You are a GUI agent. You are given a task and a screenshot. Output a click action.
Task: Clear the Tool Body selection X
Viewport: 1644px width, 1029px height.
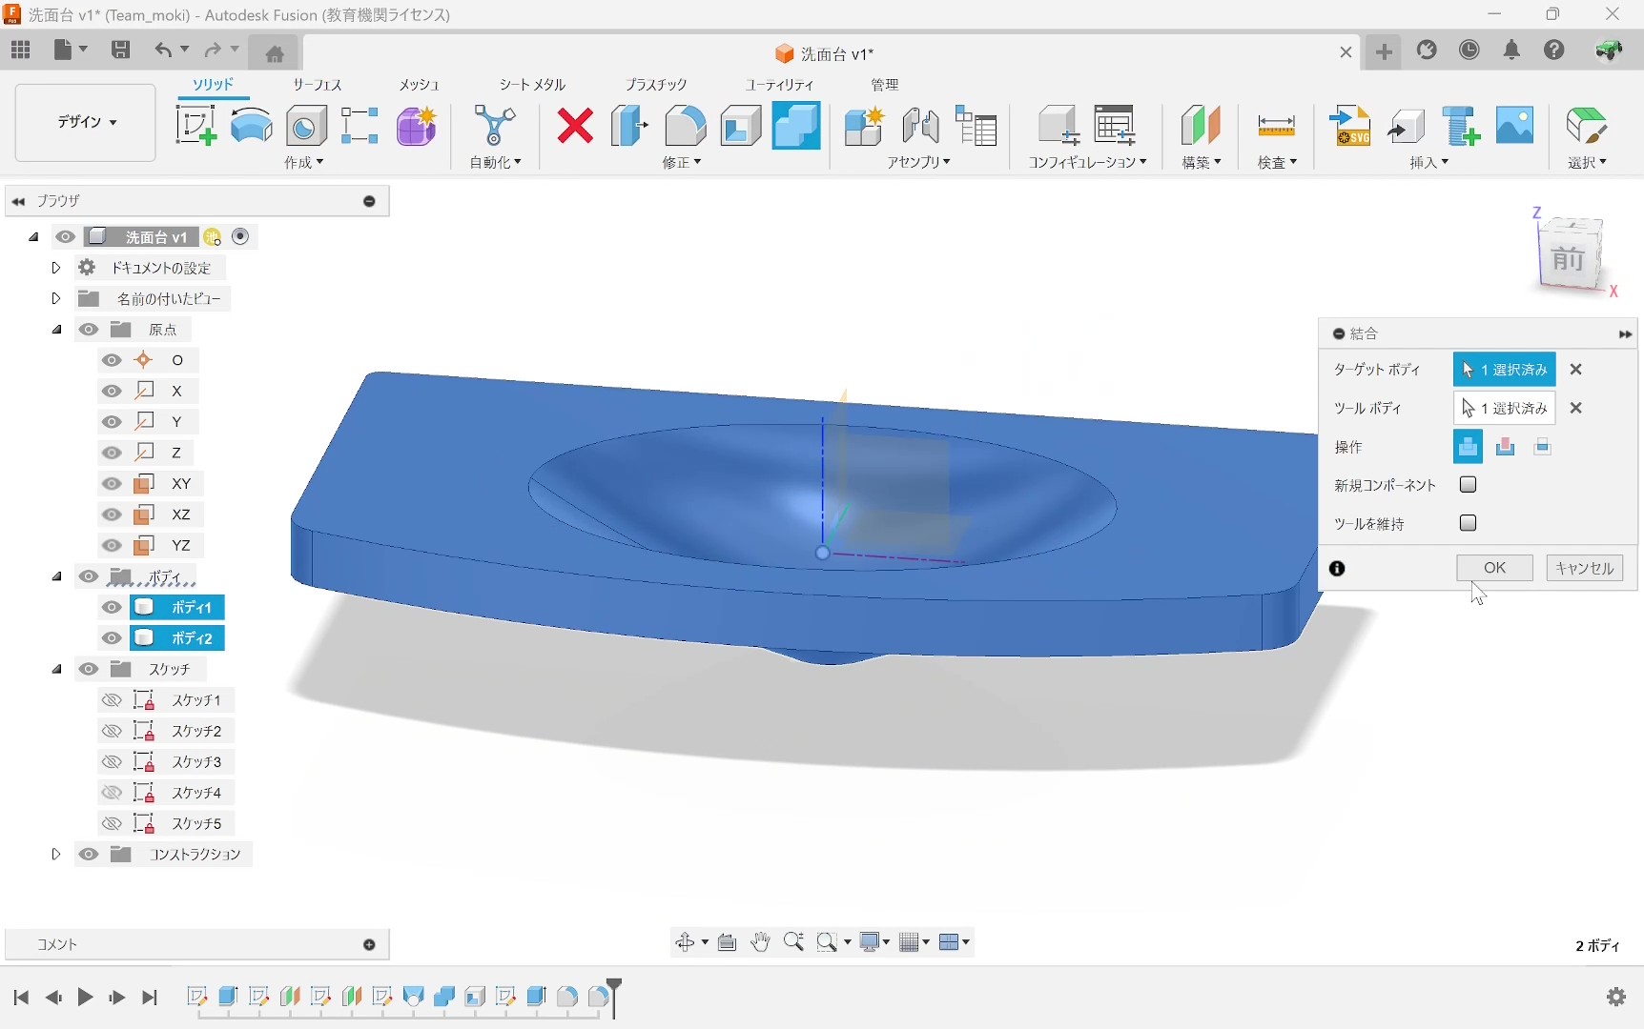coord(1576,408)
